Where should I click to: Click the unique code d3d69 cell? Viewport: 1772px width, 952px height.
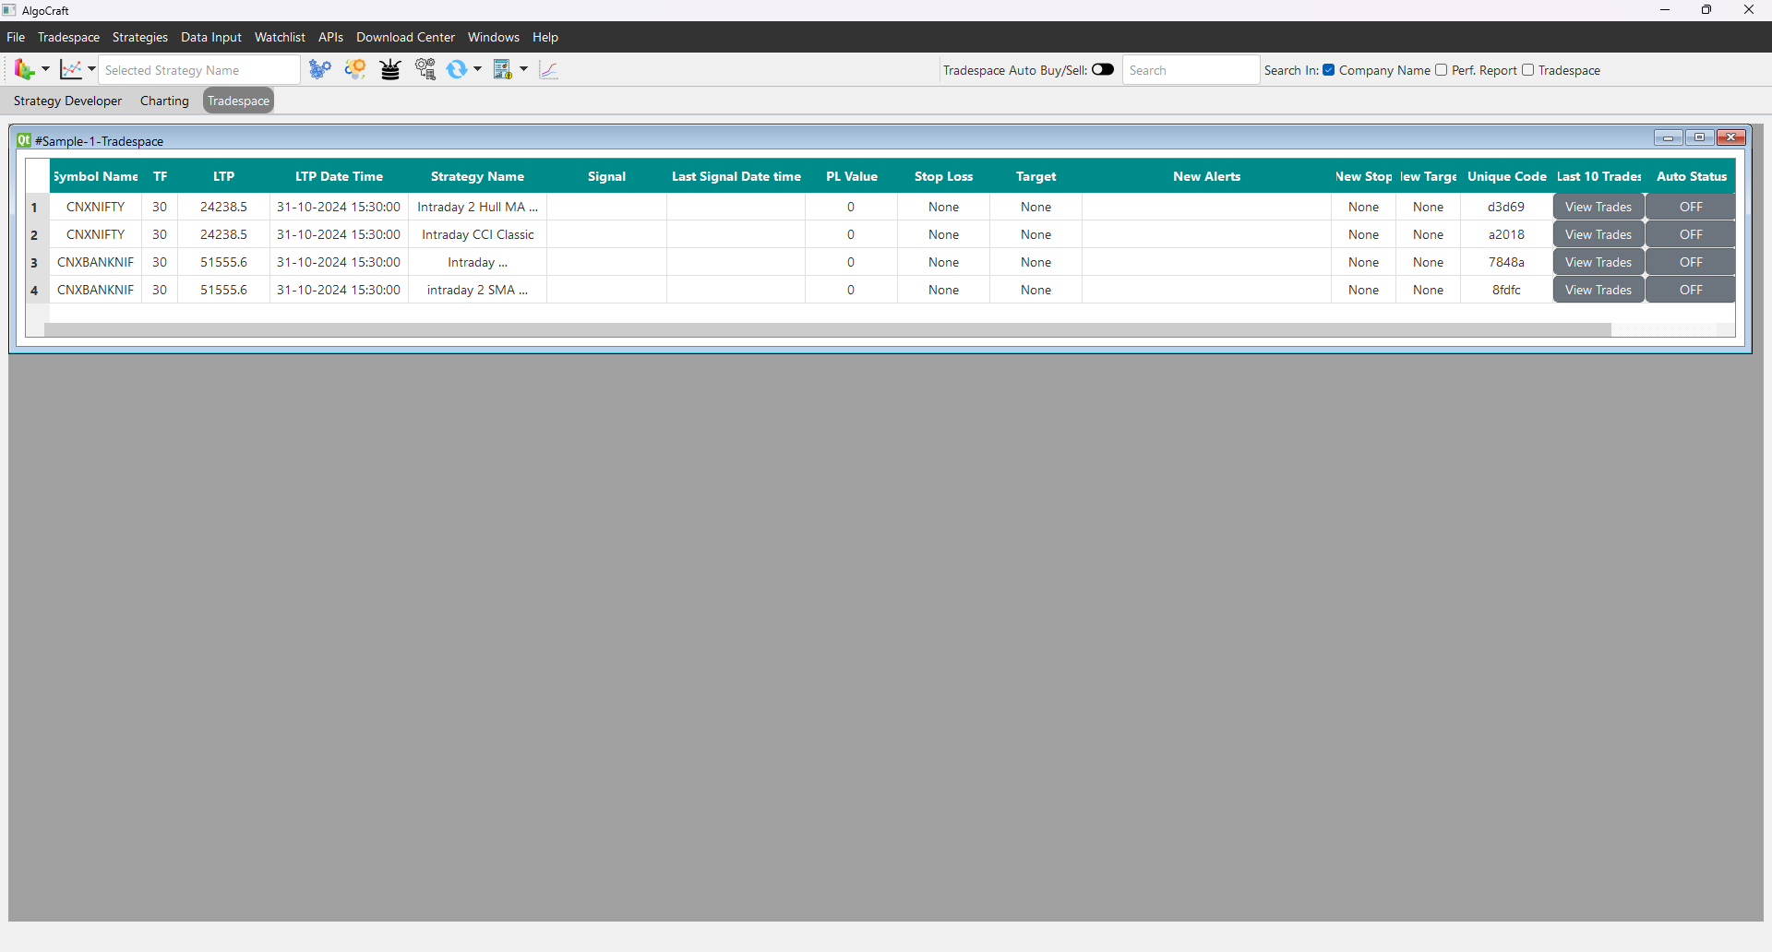pos(1506,207)
